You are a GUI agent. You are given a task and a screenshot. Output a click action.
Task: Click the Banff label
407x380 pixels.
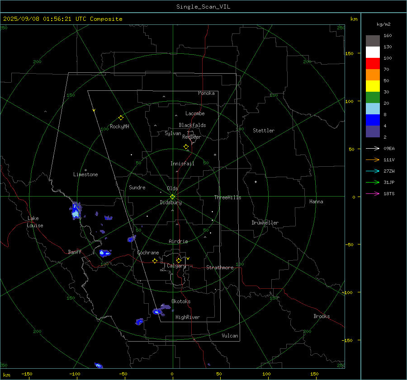click(x=75, y=252)
